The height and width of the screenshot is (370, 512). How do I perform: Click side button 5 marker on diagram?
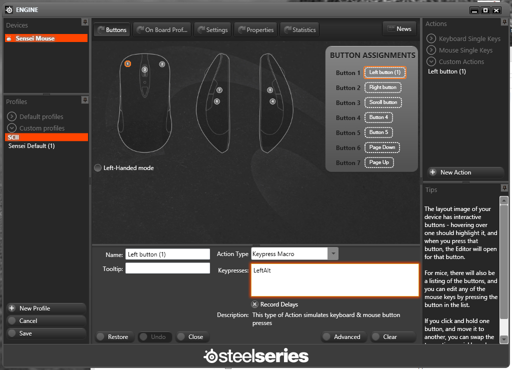[269, 90]
